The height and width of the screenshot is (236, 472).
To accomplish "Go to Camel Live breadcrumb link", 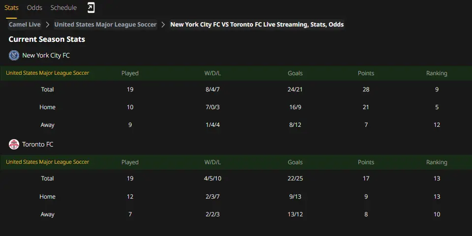I will 25,25.
